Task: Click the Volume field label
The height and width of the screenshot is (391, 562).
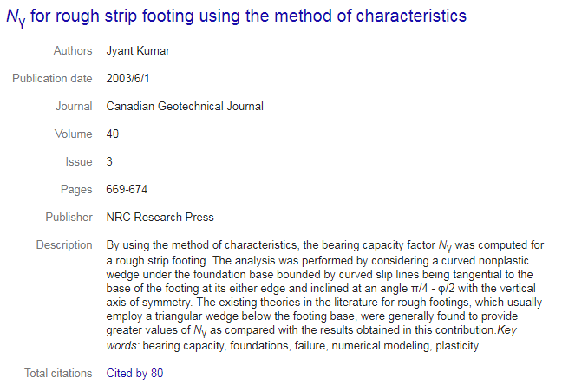Action: 74,134
